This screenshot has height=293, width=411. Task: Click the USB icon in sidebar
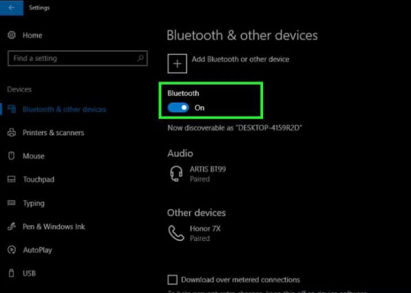click(11, 273)
